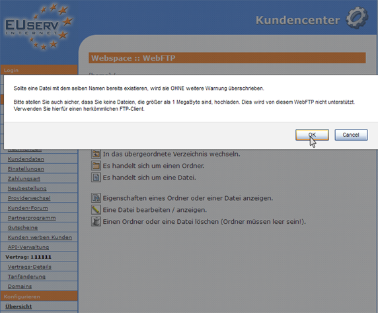Click the Vertrag: 111111 label

point(28,257)
